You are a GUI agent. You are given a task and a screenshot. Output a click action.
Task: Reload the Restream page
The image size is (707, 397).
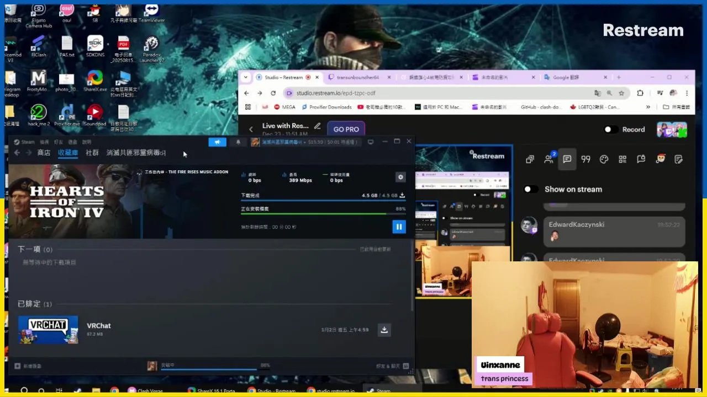(273, 93)
